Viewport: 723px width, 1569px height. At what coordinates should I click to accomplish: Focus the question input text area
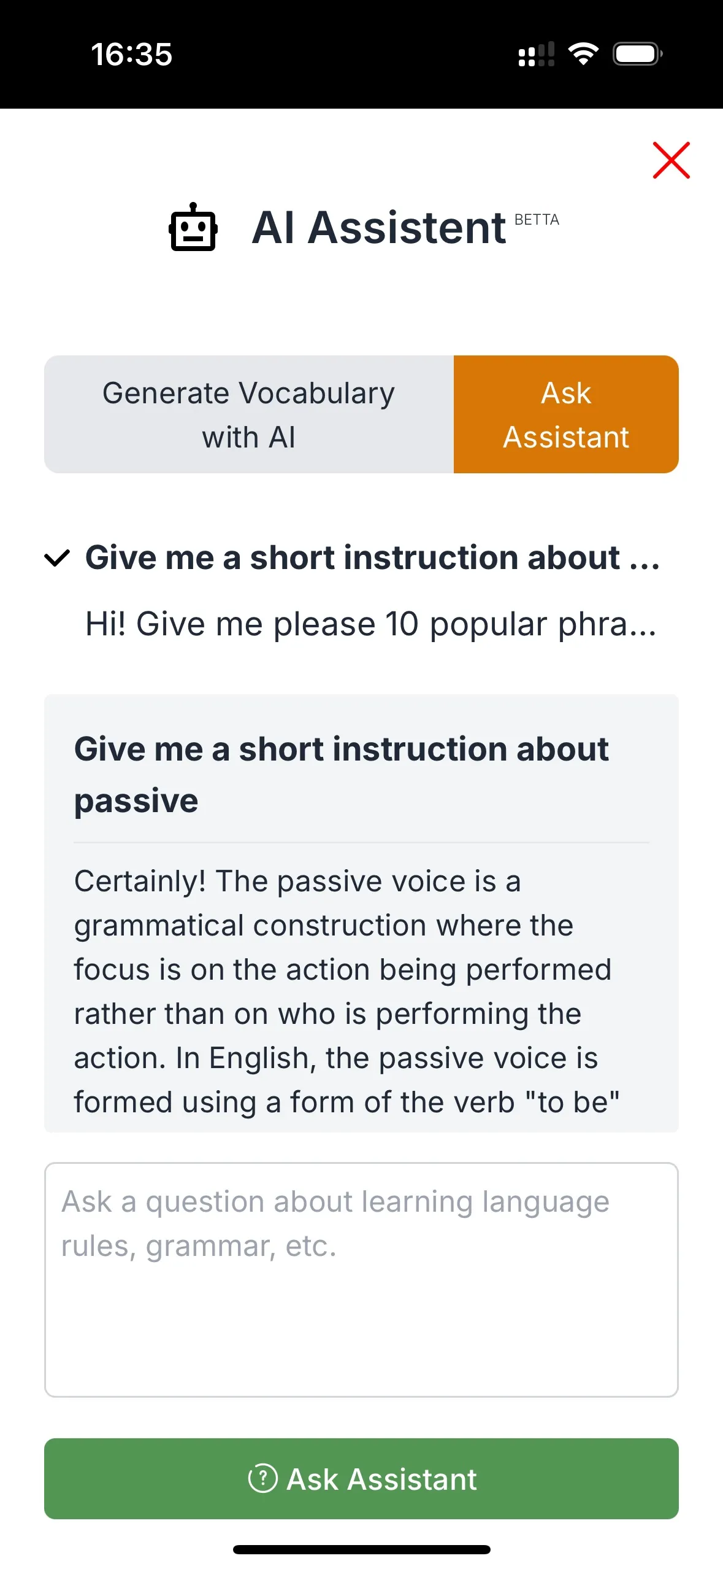(x=361, y=1279)
